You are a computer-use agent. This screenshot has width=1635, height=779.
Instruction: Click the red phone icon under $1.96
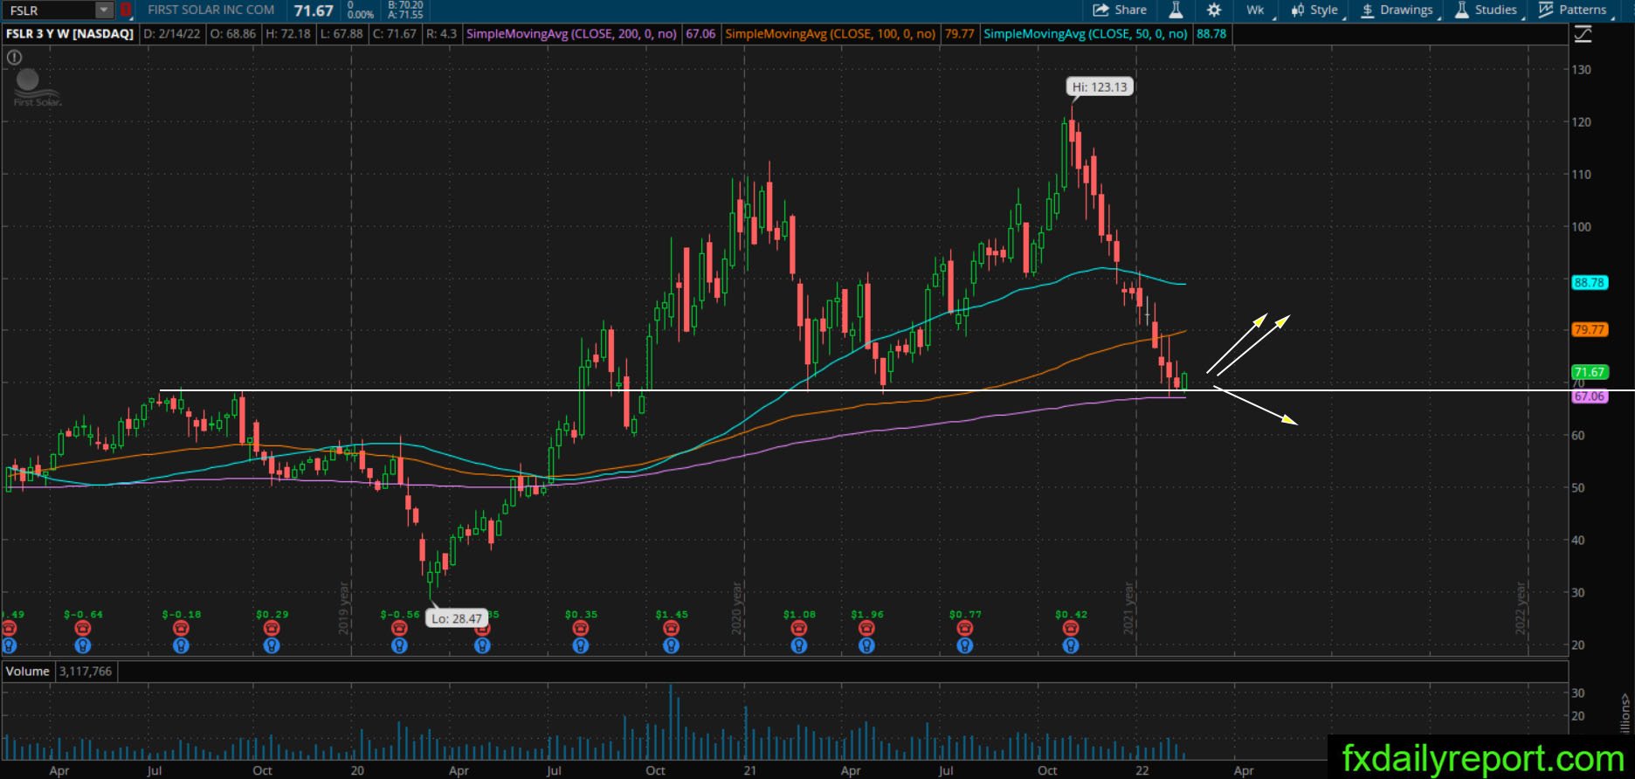[866, 628]
